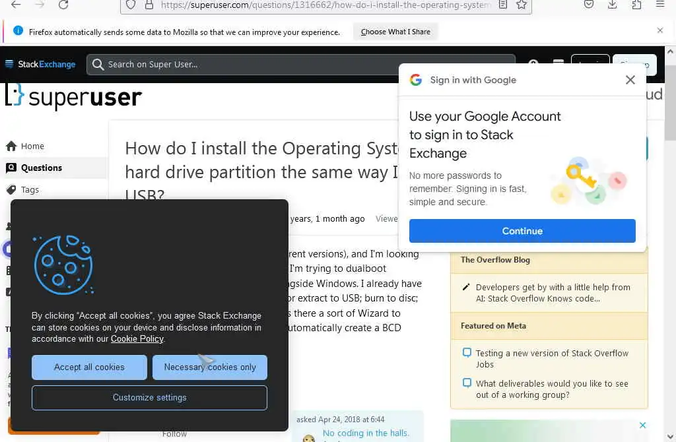Bookmark this page with the star icon
The width and height of the screenshot is (676, 442).
pos(522,5)
